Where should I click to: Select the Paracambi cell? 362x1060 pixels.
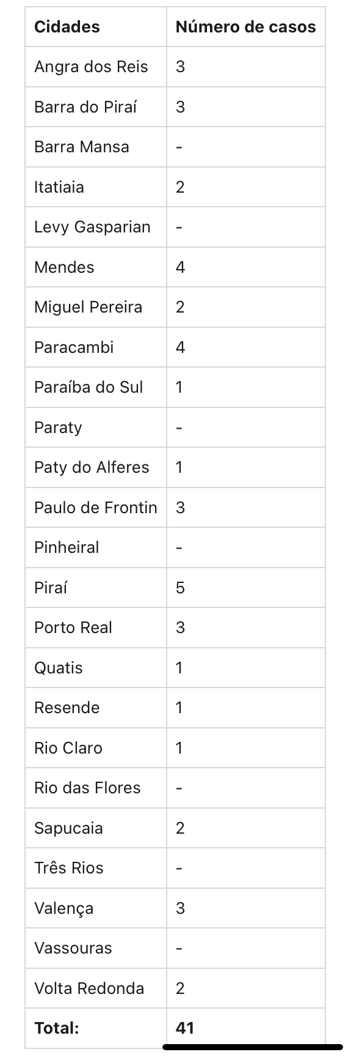pos(96,347)
